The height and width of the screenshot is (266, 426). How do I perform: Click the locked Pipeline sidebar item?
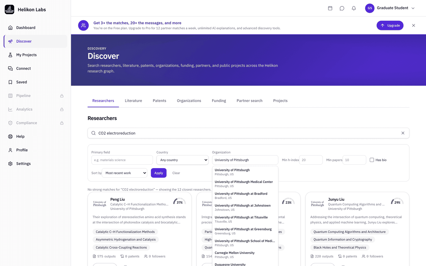(x=35, y=95)
